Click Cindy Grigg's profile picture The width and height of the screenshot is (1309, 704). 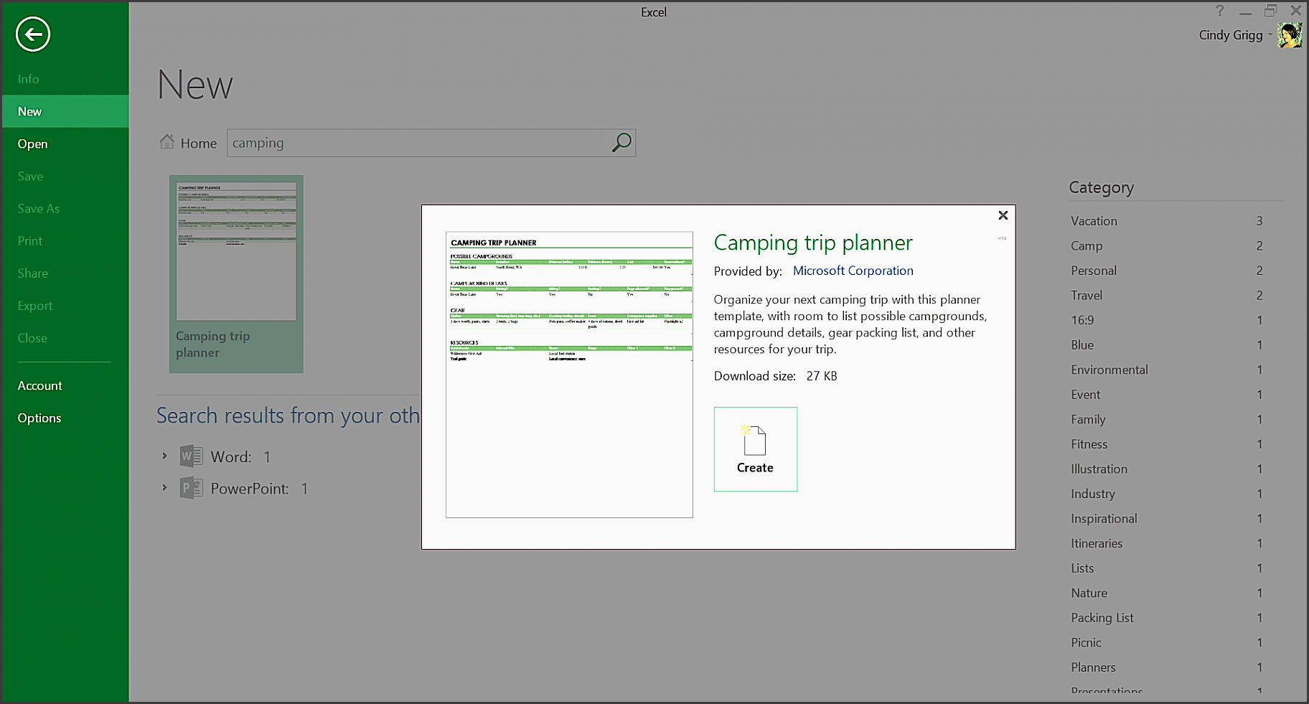1289,35
